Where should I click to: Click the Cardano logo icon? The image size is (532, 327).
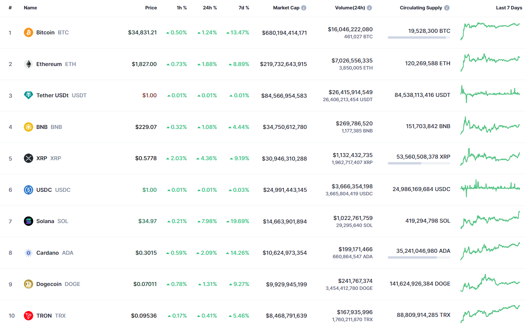pos(28,253)
